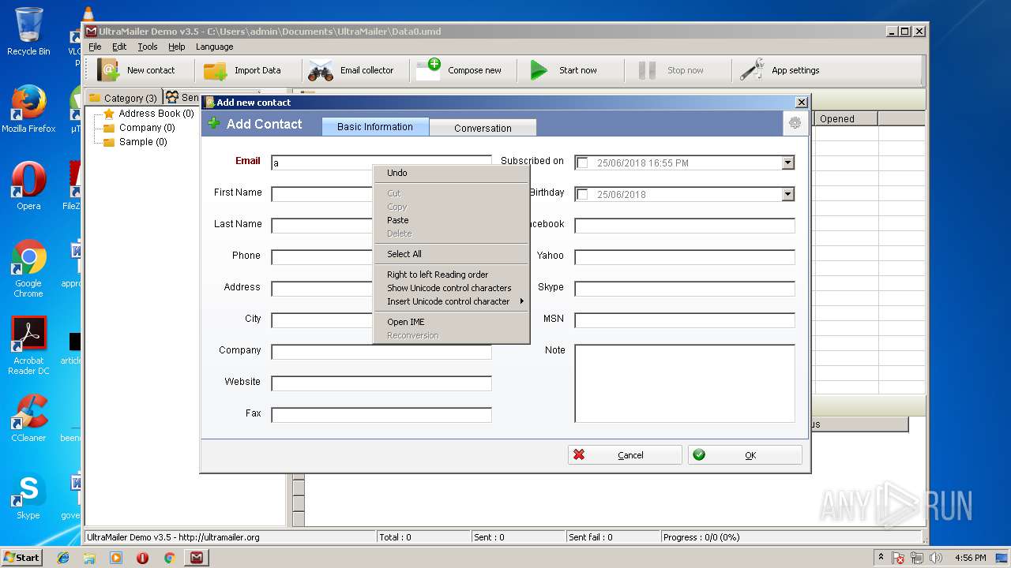Click the gear icon in Add Contact dialog
This screenshot has height=568, width=1011.
[x=795, y=123]
